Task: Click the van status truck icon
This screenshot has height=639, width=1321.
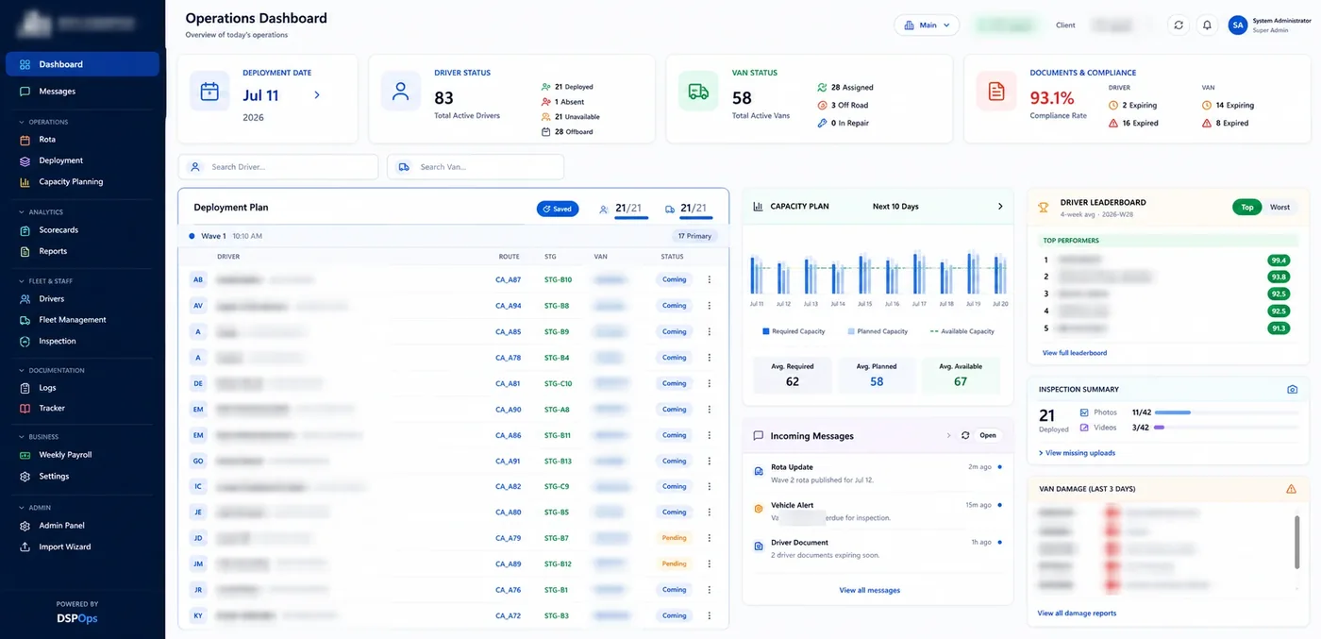Action: pyautogui.click(x=698, y=92)
